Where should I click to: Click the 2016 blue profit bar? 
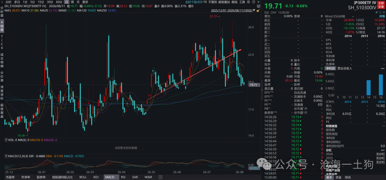(381, 85)
